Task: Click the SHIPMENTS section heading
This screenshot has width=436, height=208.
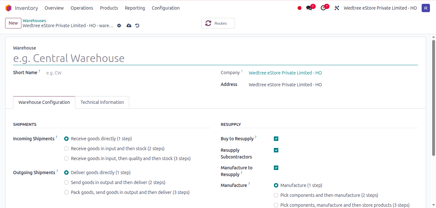Action: point(25,124)
